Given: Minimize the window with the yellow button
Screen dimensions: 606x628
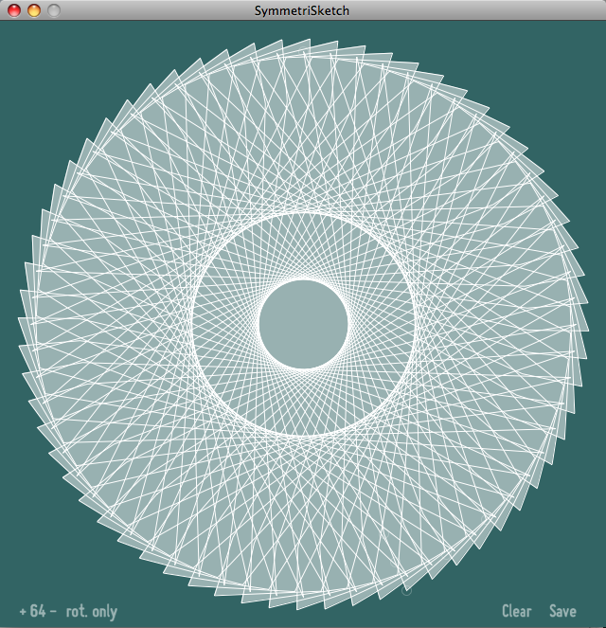Looking at the screenshot, I should coord(33,10).
